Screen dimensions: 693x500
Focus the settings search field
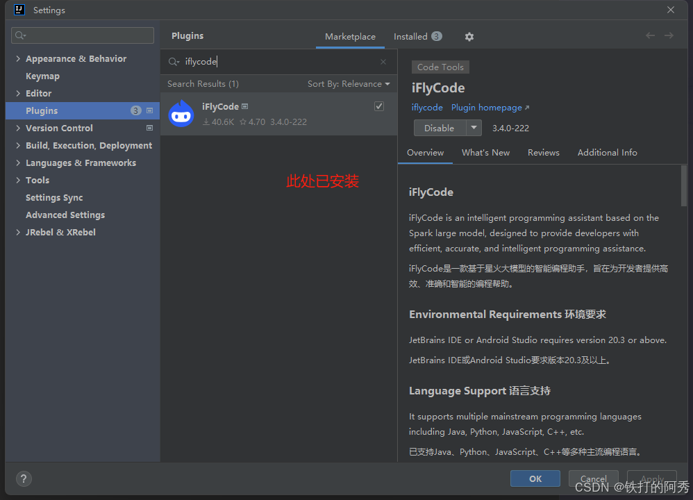pos(83,35)
